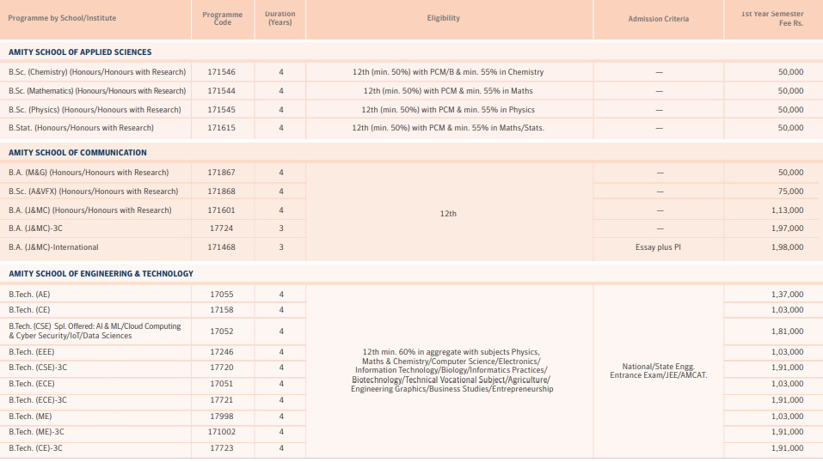Click programme code 17721
The width and height of the screenshot is (823, 462).
[x=222, y=400]
